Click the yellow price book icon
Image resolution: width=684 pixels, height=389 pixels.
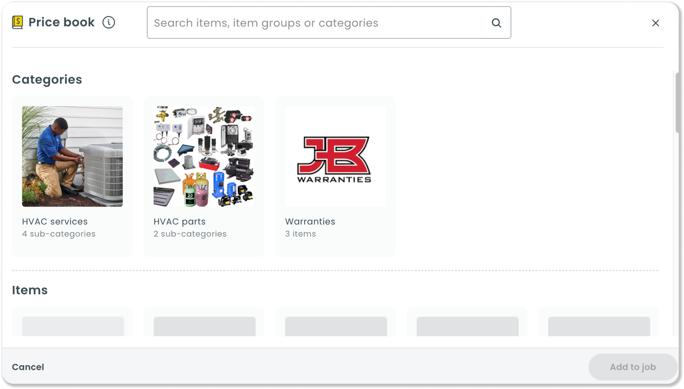click(17, 23)
